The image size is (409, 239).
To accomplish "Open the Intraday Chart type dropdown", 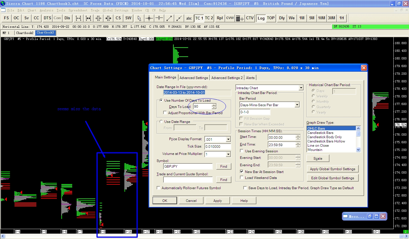I will (301, 88).
